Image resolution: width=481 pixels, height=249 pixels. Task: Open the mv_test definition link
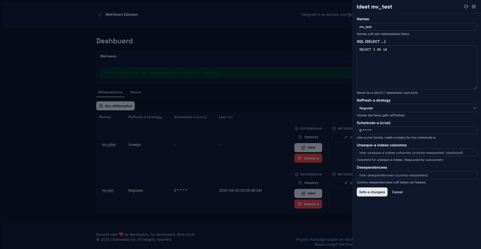(107, 190)
